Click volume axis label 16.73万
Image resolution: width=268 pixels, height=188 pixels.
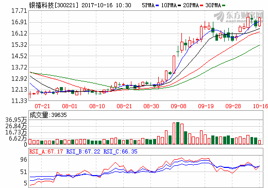[16, 132]
